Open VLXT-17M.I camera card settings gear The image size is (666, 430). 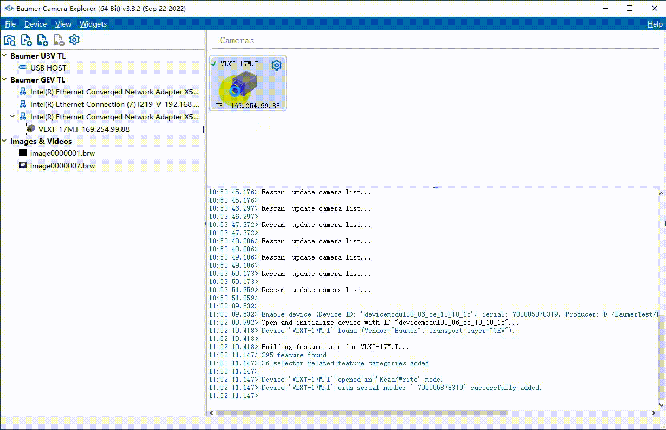coord(277,65)
